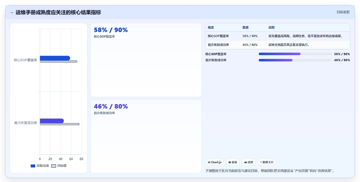Click the chart axis label 首次恢复成功率
360x182 pixels.
26,123
